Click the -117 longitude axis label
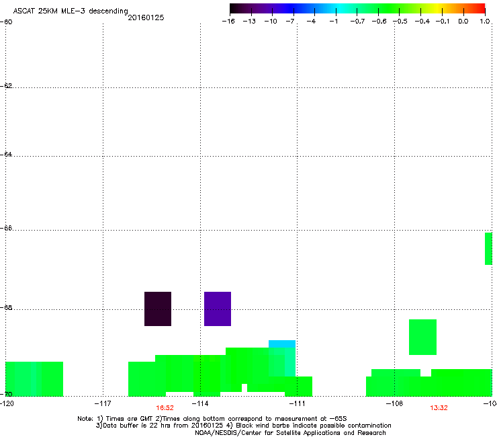The height and width of the screenshot is (437, 497). [x=103, y=403]
